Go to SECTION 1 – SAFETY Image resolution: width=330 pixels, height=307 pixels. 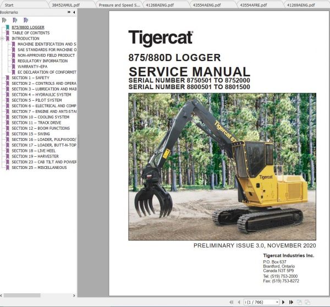point(30,78)
